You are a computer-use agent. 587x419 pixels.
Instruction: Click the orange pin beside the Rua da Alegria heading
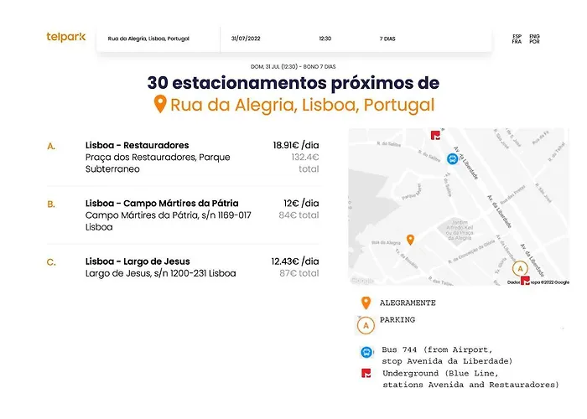(159, 105)
